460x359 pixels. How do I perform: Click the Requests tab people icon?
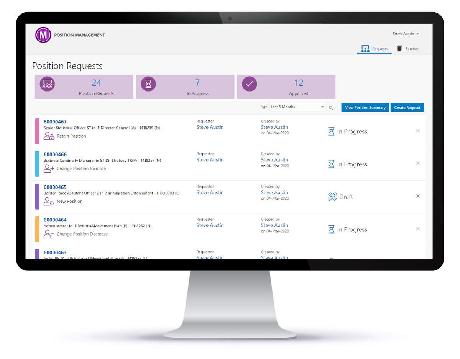pyautogui.click(x=365, y=49)
